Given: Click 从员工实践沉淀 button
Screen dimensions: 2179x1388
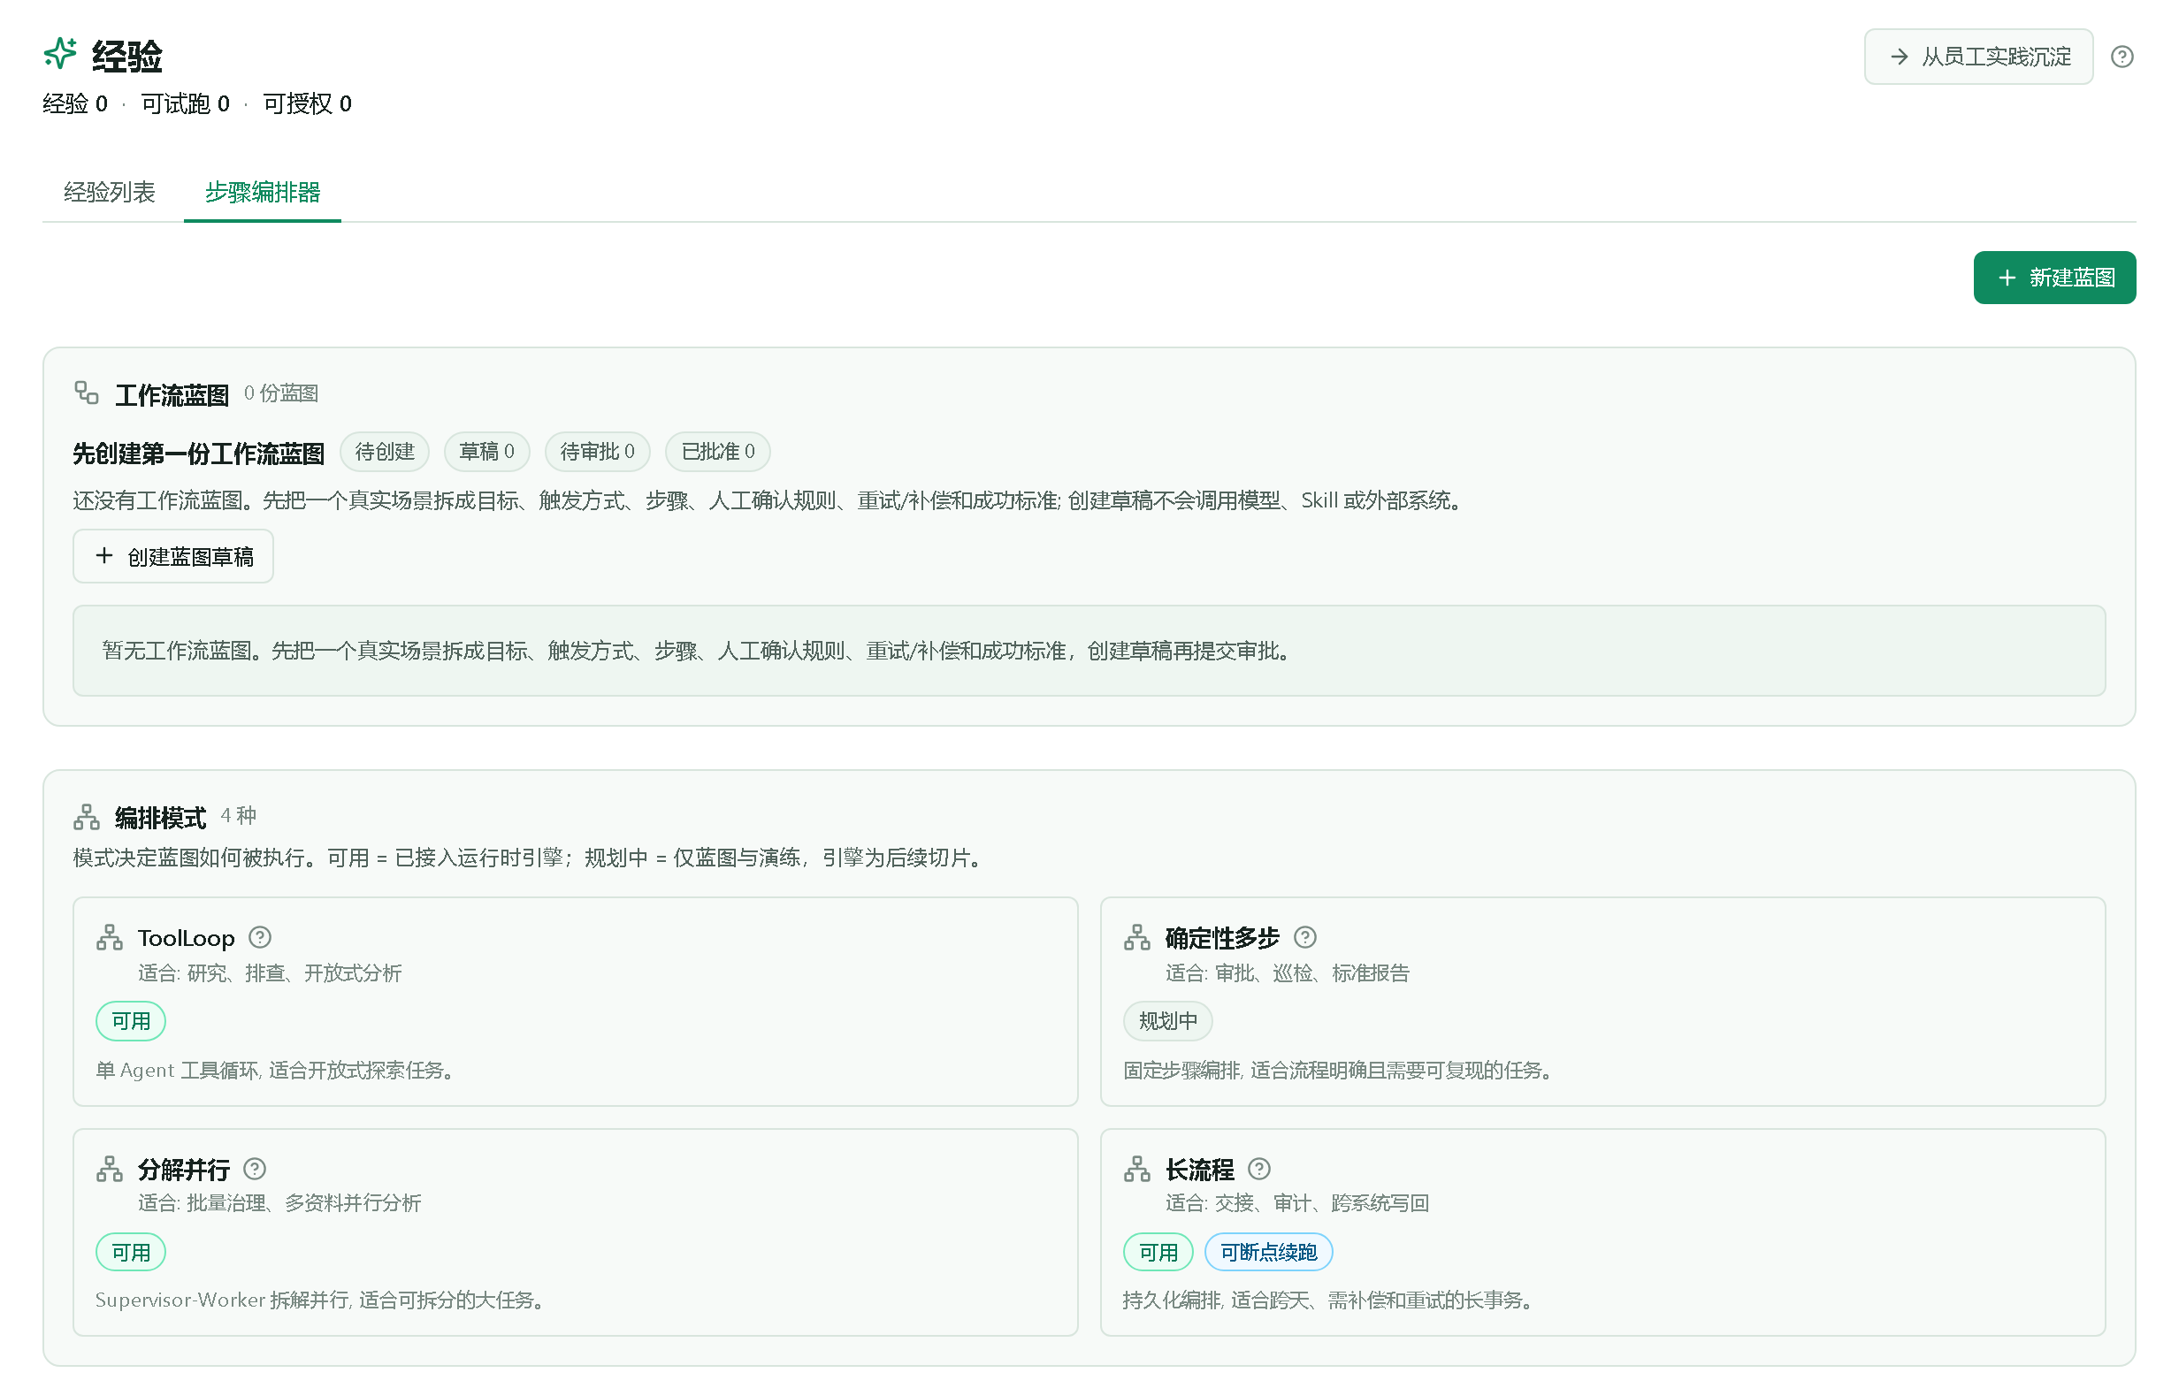Looking at the screenshot, I should pos(1978,57).
